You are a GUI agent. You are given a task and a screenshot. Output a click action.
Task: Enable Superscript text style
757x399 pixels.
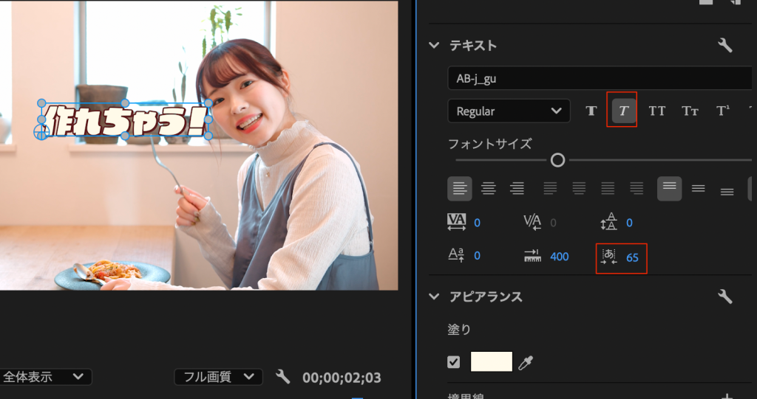coord(722,111)
